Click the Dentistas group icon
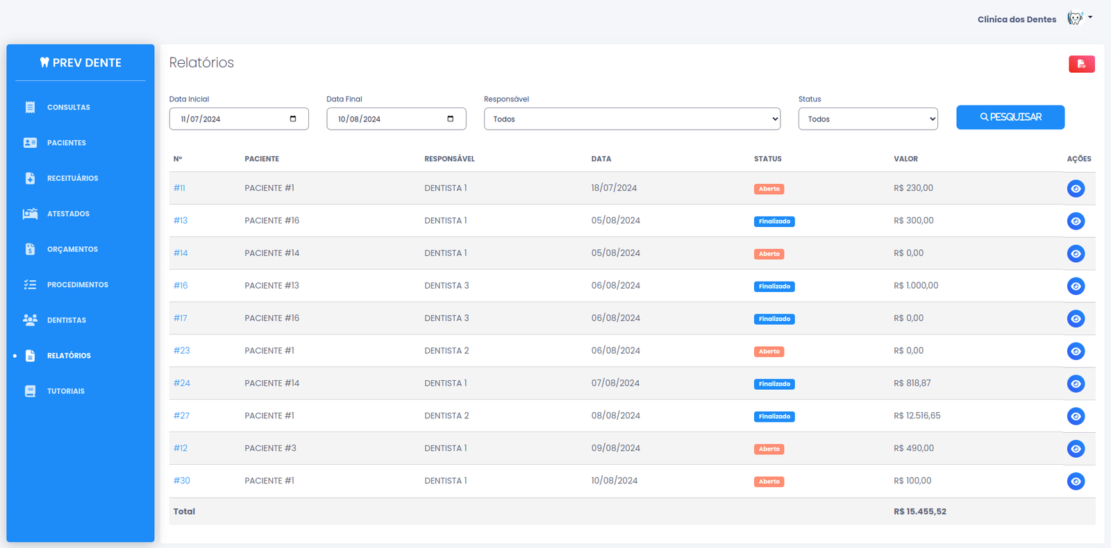 [30, 320]
